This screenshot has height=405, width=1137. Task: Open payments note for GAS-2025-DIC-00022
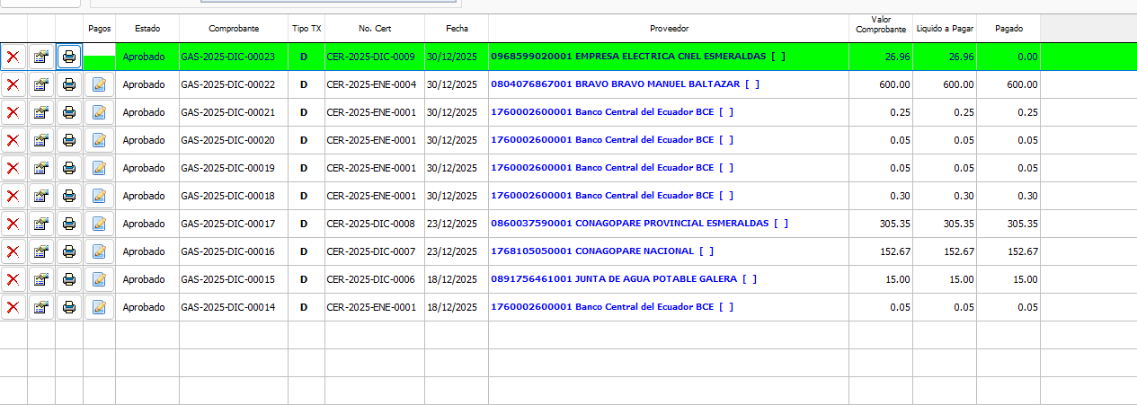(99, 85)
